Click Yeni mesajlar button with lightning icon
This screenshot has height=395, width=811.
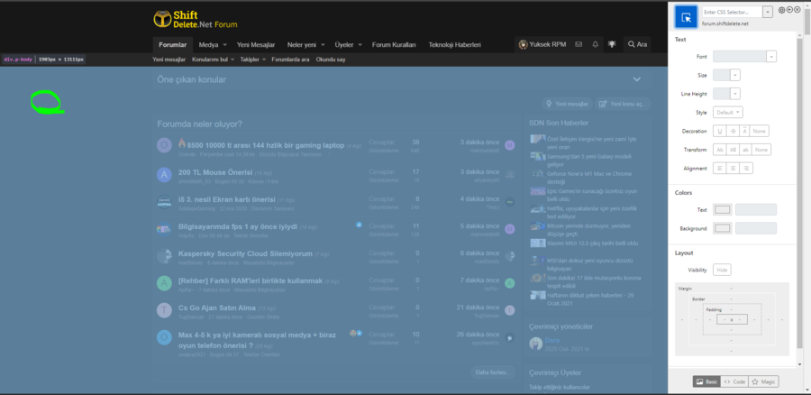tap(568, 104)
